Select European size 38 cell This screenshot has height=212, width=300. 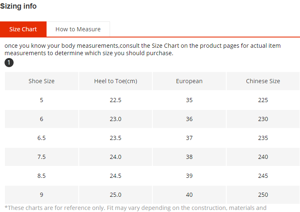coord(189,157)
